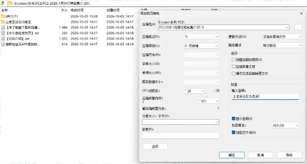Click the browse '...' button

pos(298,27)
